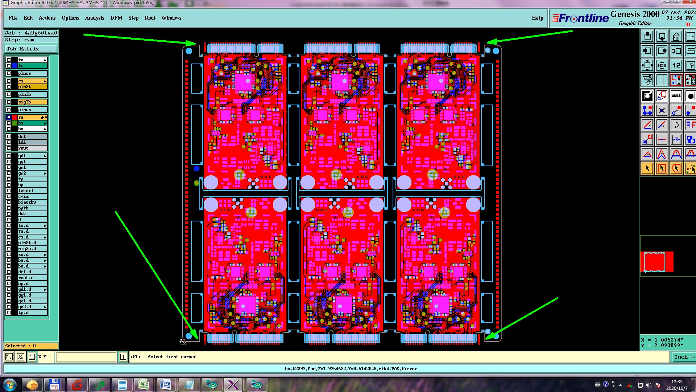Click the rotate arrow tool icon

[x=676, y=125]
